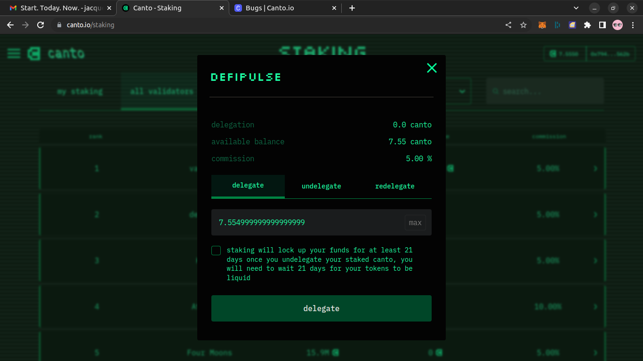Switch to the 'Bugs | Canto.io' browser tab
The width and height of the screenshot is (643, 361).
tap(285, 8)
